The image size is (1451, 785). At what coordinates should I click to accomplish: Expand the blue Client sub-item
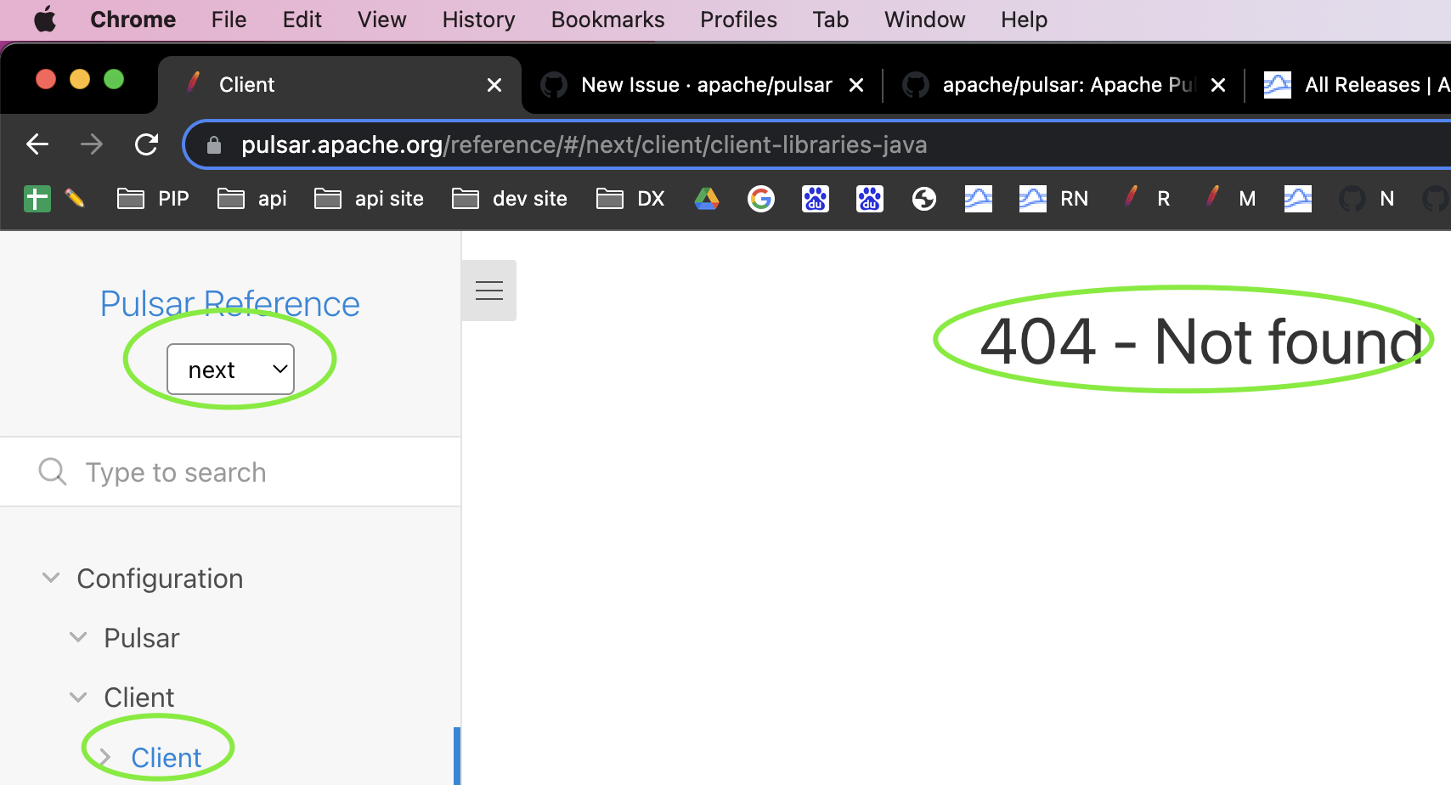105,757
